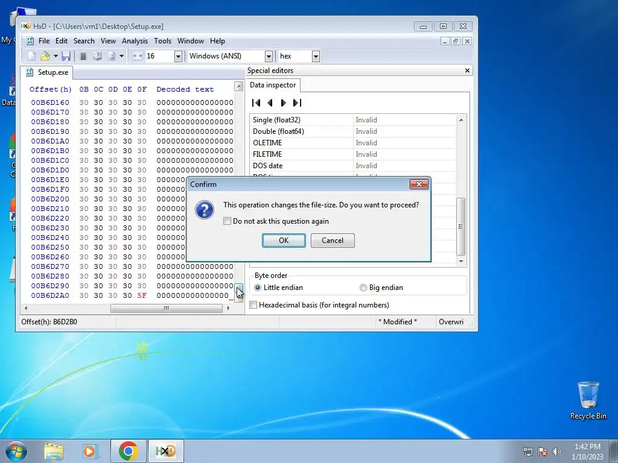Open the hex offset base dropdown
Image resolution: width=618 pixels, height=463 pixels.
pos(316,56)
